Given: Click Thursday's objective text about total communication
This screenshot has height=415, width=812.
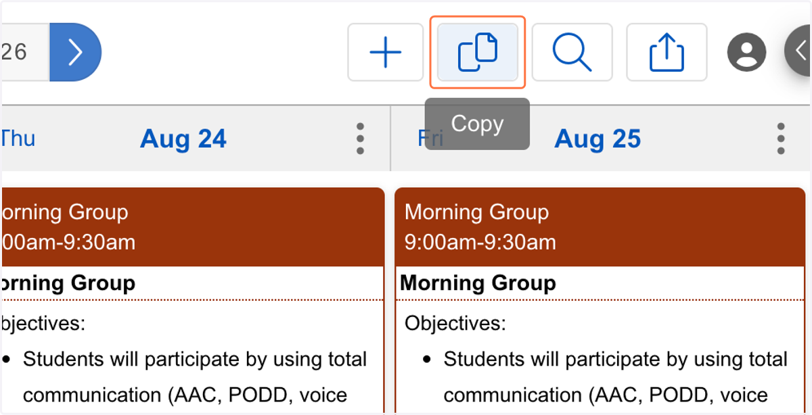Looking at the screenshot, I should pyautogui.click(x=195, y=377).
